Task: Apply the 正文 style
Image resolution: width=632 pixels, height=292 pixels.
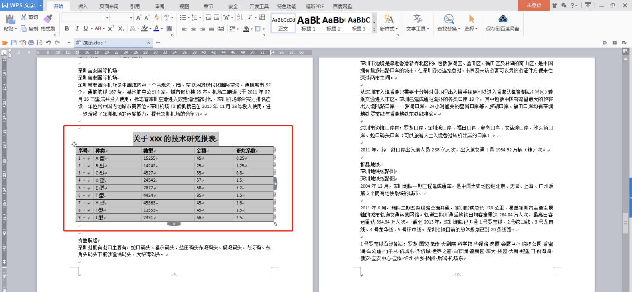Action: pos(283,23)
